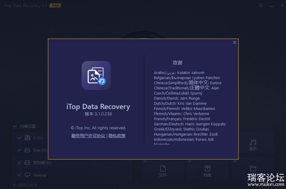Click the iTop Inc. copyright line
286x189 pixels.
coord(98,128)
